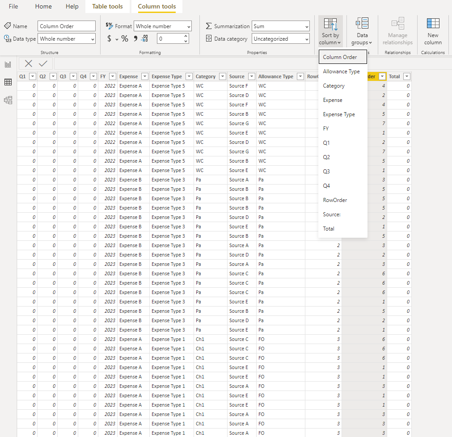452x437 pixels.
Task: Switch to Data view table icon
Action: point(8,82)
